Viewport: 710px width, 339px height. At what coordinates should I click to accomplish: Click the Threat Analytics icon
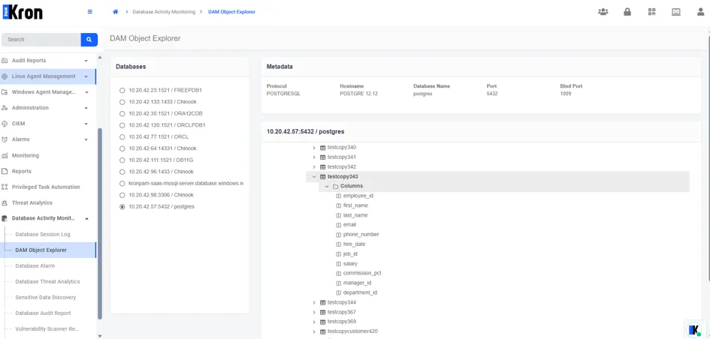pyautogui.click(x=5, y=203)
